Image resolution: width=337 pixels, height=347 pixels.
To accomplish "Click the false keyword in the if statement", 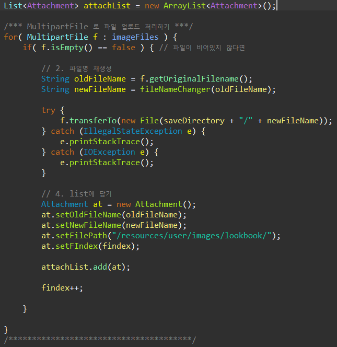I will click(123, 48).
